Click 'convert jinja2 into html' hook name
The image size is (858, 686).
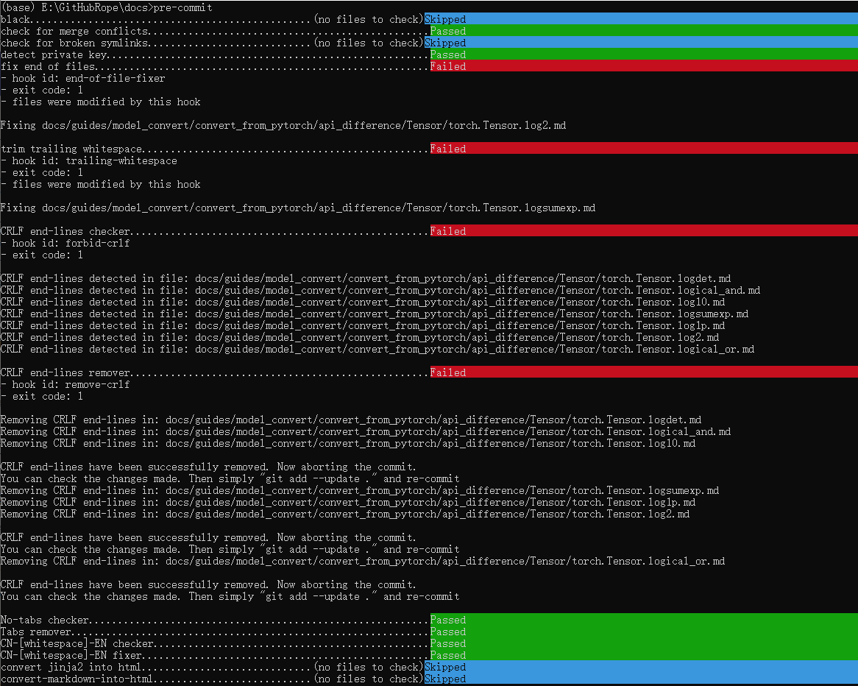click(71, 667)
